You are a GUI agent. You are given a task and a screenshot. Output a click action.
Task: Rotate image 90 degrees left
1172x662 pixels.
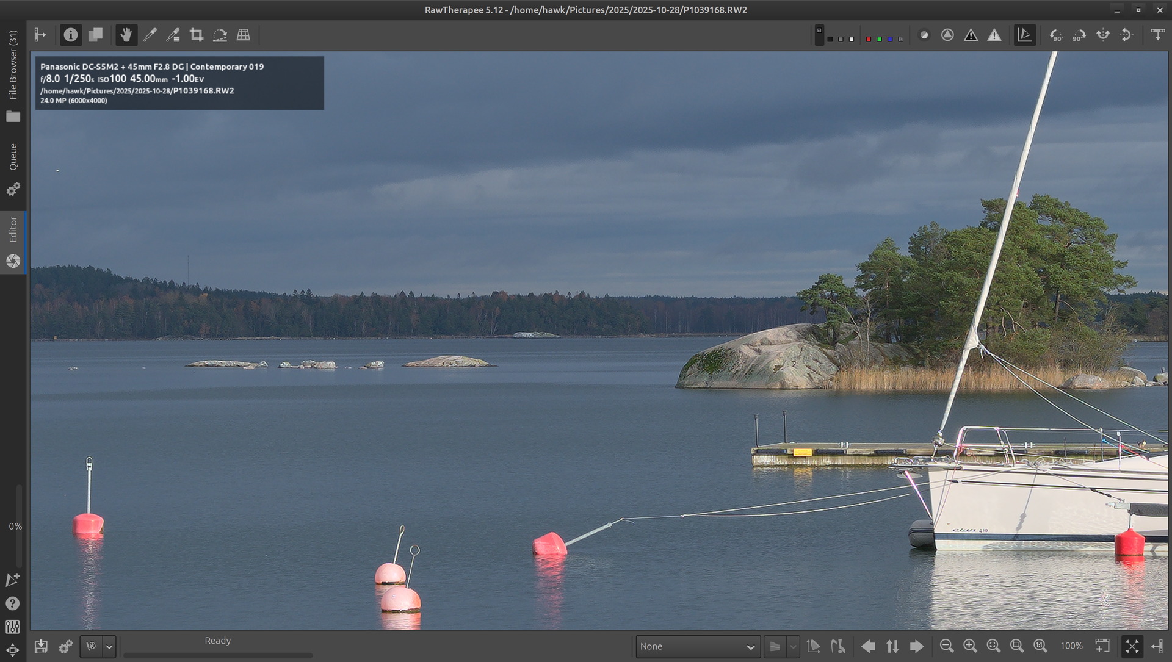1055,35
